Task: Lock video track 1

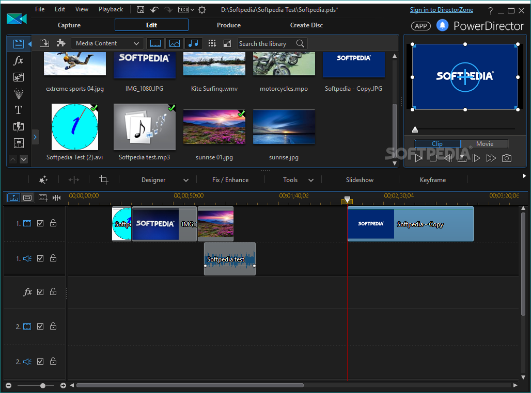Action: pos(53,223)
